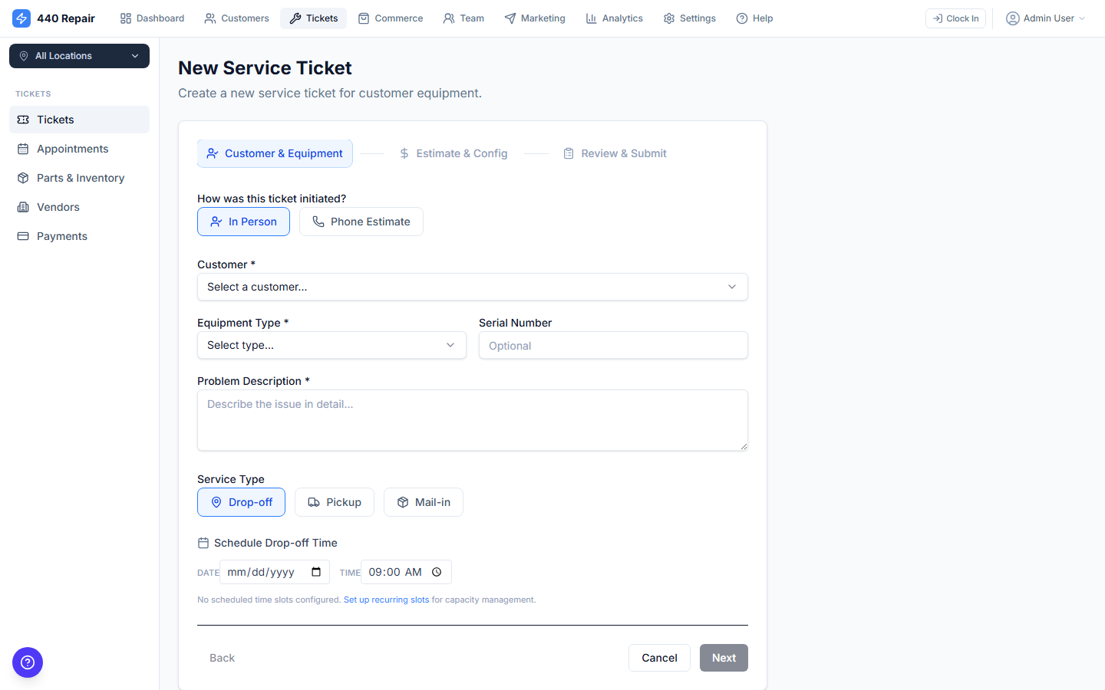Open the Review & Submit step
This screenshot has width=1105, height=690.
(615, 153)
